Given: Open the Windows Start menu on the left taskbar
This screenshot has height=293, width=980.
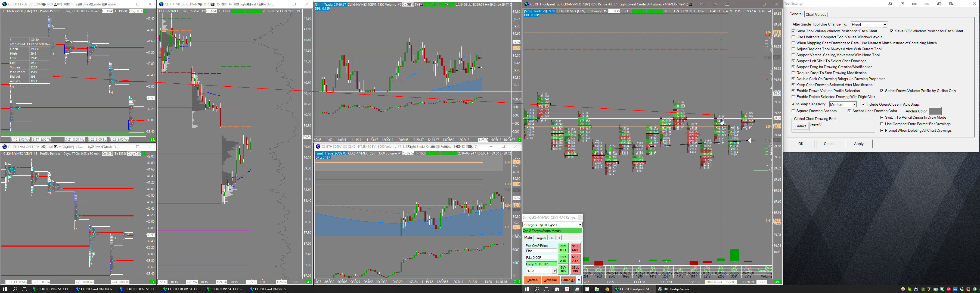Looking at the screenshot, I should point(5,289).
